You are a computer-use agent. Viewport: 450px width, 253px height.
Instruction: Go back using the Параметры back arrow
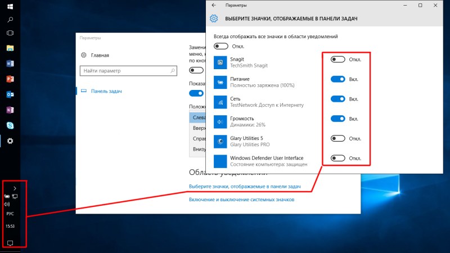point(213,5)
